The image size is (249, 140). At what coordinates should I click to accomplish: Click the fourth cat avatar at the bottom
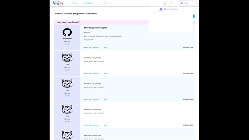point(67,135)
